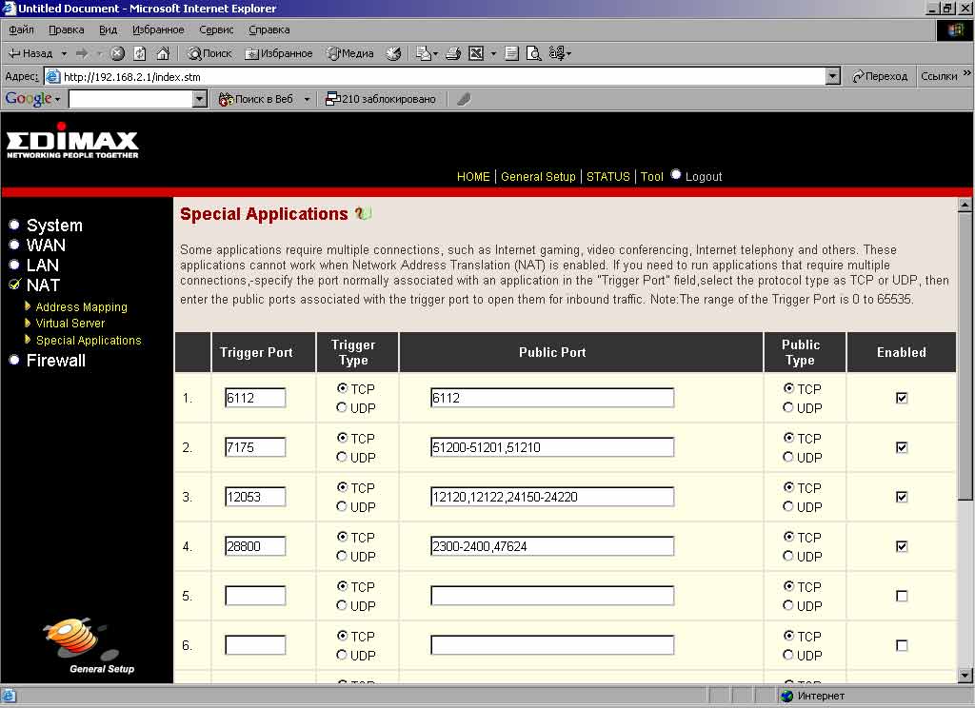The height and width of the screenshot is (708, 975).
Task: Click the History toolbar icon
Action: (393, 53)
